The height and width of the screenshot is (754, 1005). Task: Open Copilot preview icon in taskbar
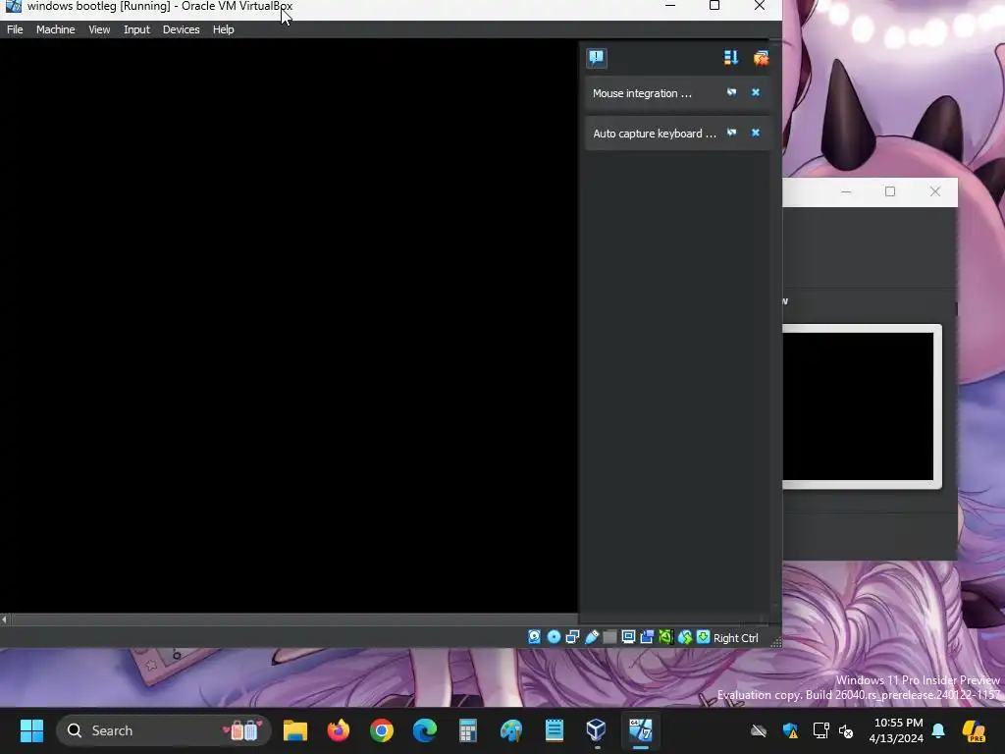[x=975, y=730]
